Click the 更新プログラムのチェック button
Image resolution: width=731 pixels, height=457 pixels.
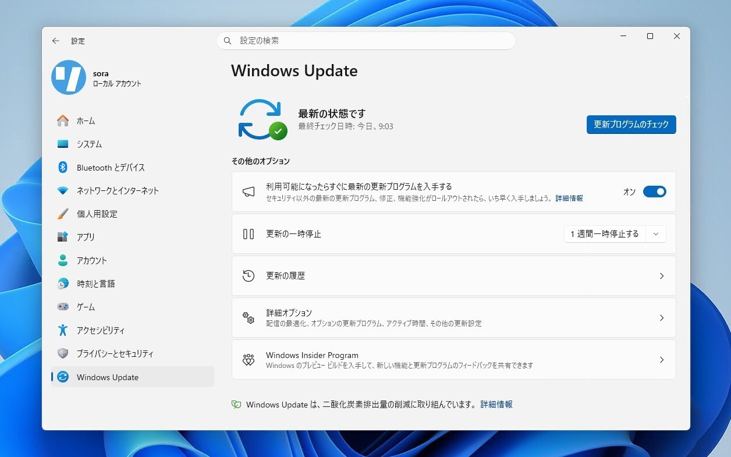pyautogui.click(x=631, y=125)
